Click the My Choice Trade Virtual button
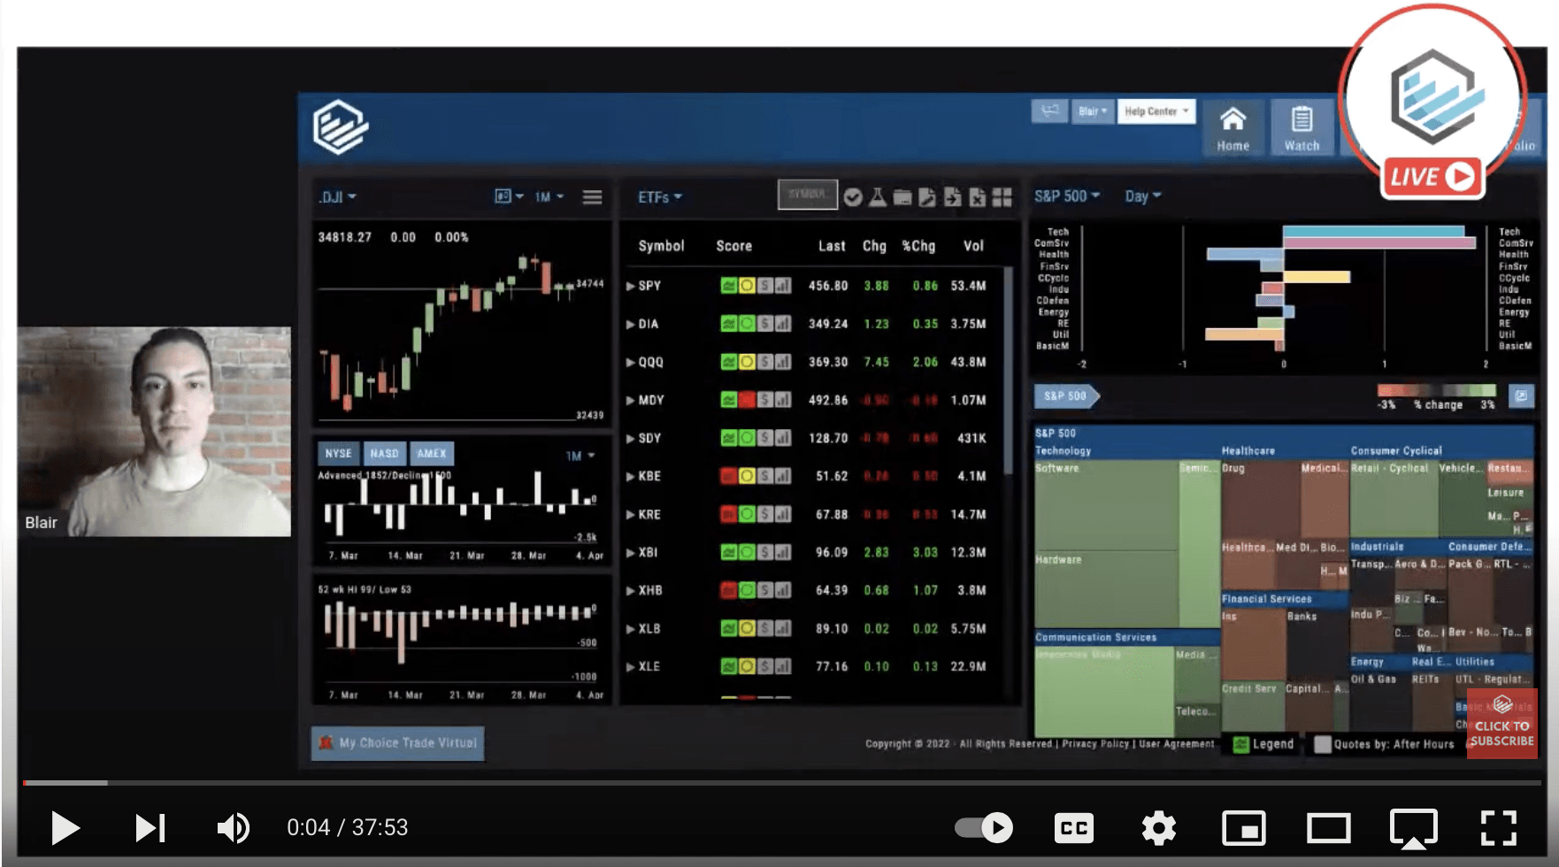1559x867 pixels. (x=397, y=743)
